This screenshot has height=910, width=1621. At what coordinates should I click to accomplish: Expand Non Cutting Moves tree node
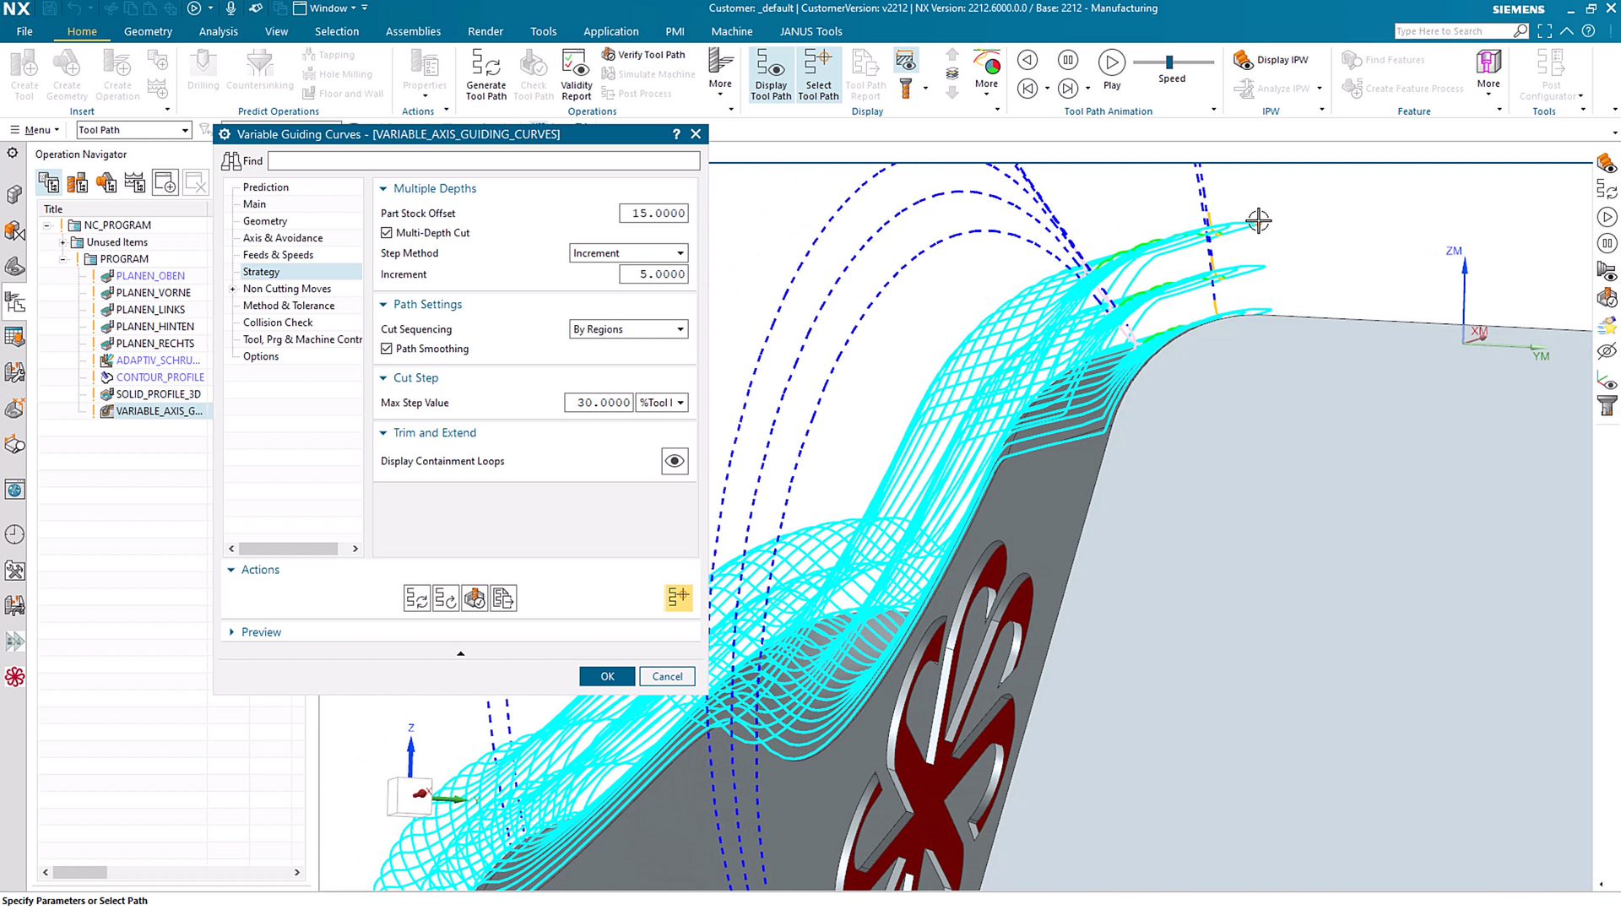click(x=232, y=290)
